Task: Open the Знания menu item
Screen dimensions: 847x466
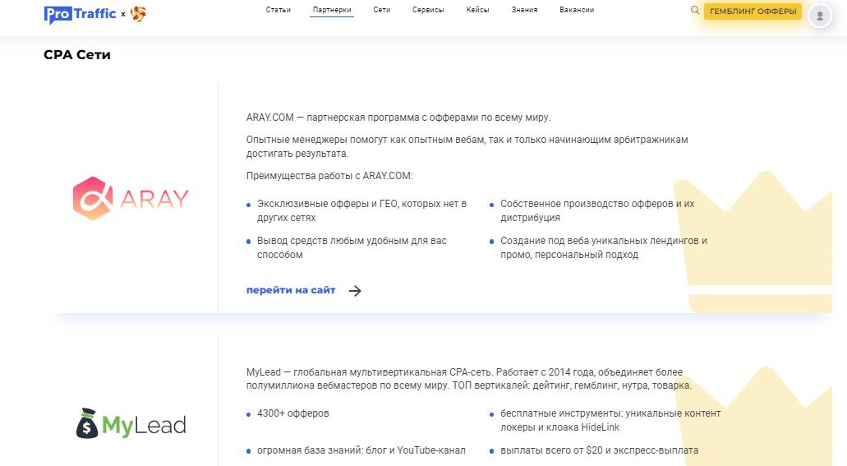Action: [x=524, y=10]
